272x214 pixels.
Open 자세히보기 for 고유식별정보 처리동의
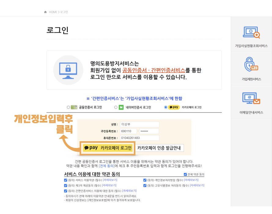[x=197, y=185]
